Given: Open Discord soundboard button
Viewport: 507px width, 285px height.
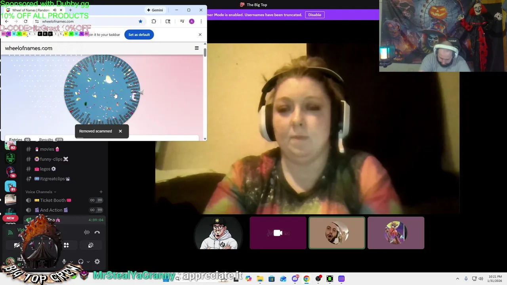Looking at the screenshot, I should click(91, 245).
